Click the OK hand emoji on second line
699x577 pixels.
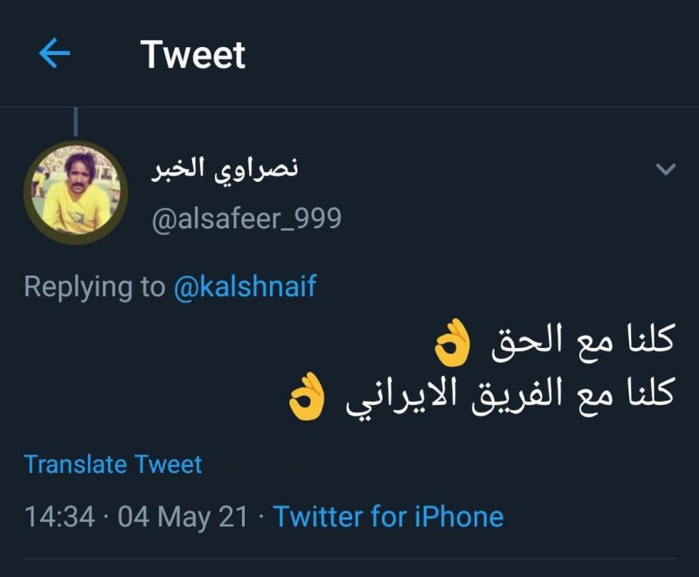[x=308, y=396]
